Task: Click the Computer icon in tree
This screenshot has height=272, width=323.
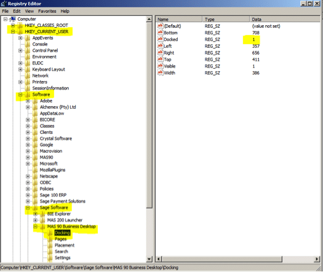Action: (12, 19)
